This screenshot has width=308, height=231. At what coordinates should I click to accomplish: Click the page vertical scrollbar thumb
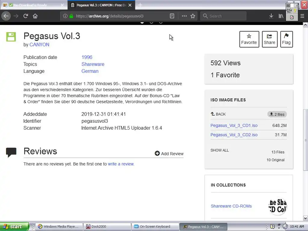click(x=305, y=140)
